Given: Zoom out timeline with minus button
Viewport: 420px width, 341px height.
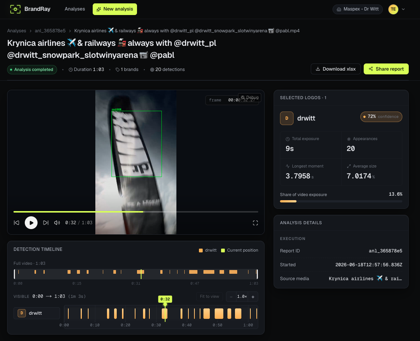Looking at the screenshot, I should [x=231, y=297].
